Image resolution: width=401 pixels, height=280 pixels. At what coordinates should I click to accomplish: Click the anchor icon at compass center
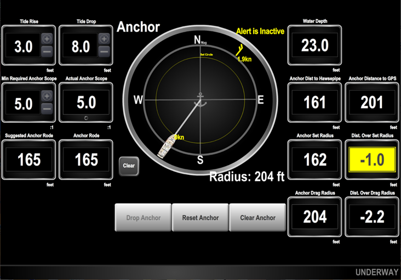[x=199, y=100]
